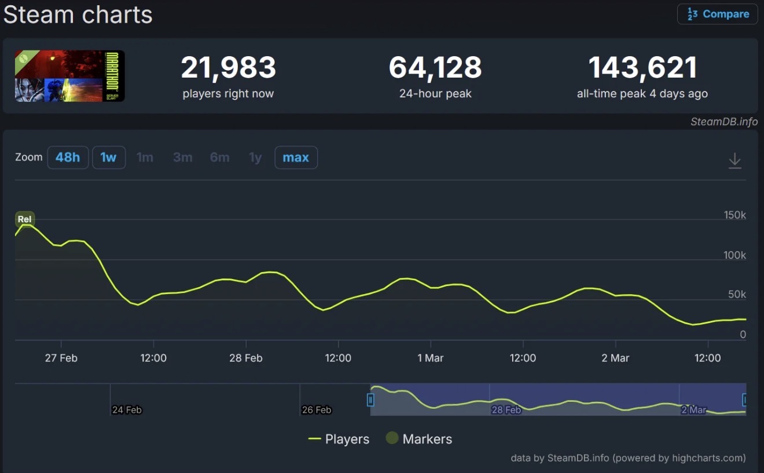Choose the 1m zoom option
The image size is (764, 473).
(145, 157)
